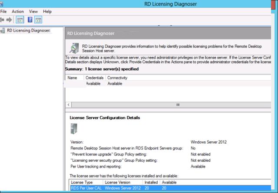Click the Show/Hide Action Pane toolbar icon
Viewport: 278px width, 193px height.
click(38, 20)
